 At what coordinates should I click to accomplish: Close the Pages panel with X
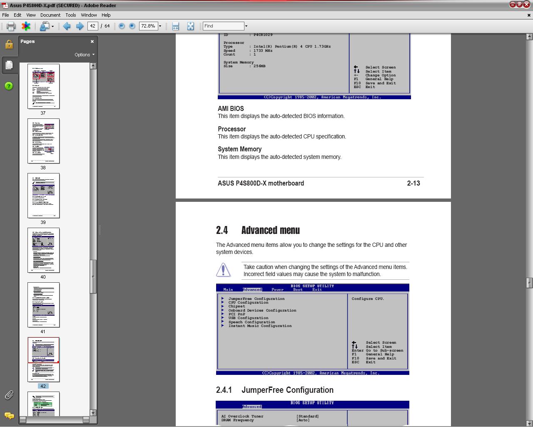coord(92,41)
